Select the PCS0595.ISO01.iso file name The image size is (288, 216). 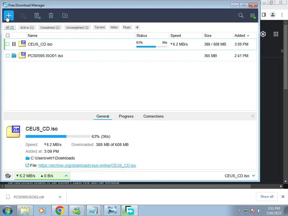click(x=45, y=56)
